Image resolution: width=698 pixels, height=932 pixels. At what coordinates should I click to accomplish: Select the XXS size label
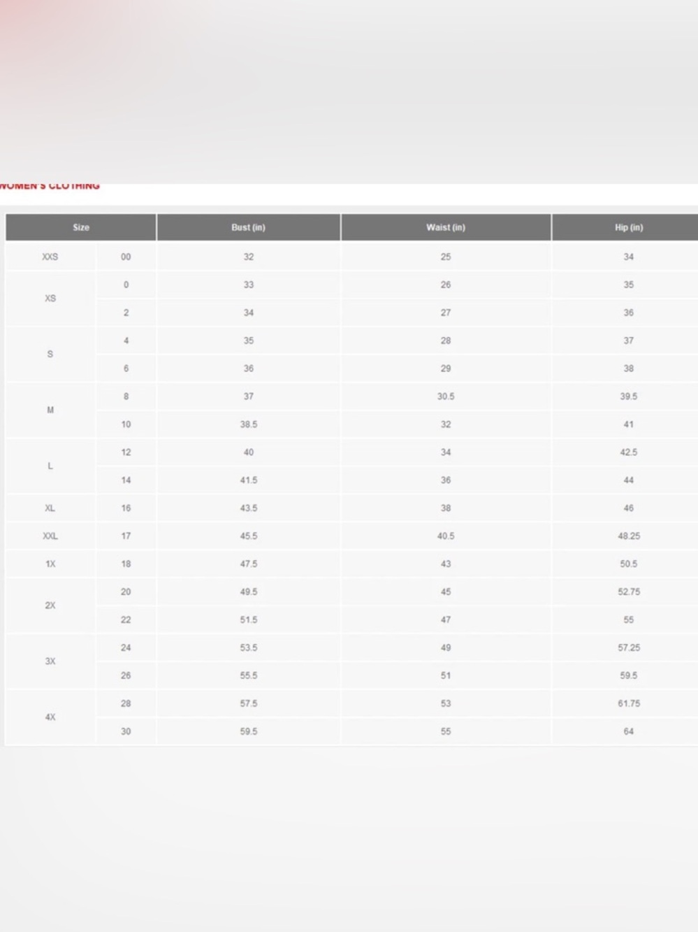click(x=50, y=257)
